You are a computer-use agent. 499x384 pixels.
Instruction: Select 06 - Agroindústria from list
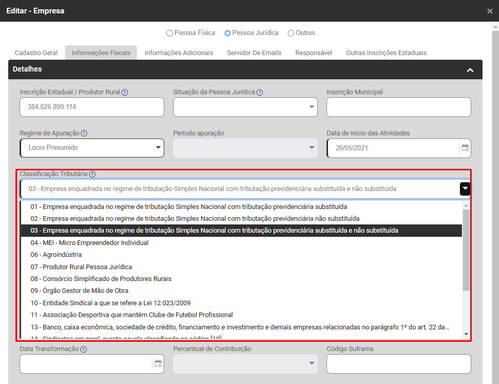click(x=56, y=255)
